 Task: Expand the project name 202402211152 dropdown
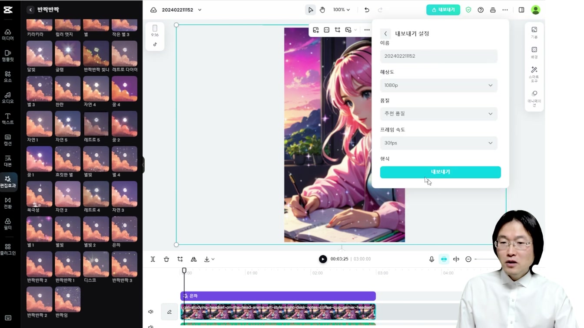pos(199,10)
